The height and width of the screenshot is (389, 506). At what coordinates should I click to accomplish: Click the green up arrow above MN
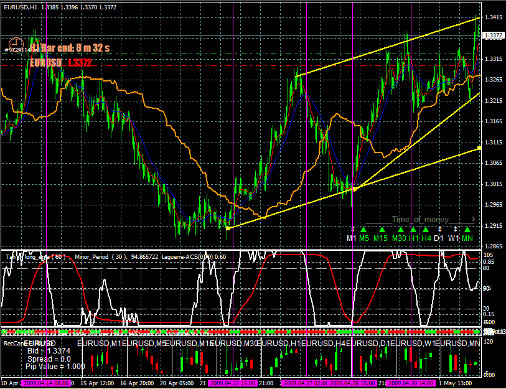pyautogui.click(x=467, y=230)
